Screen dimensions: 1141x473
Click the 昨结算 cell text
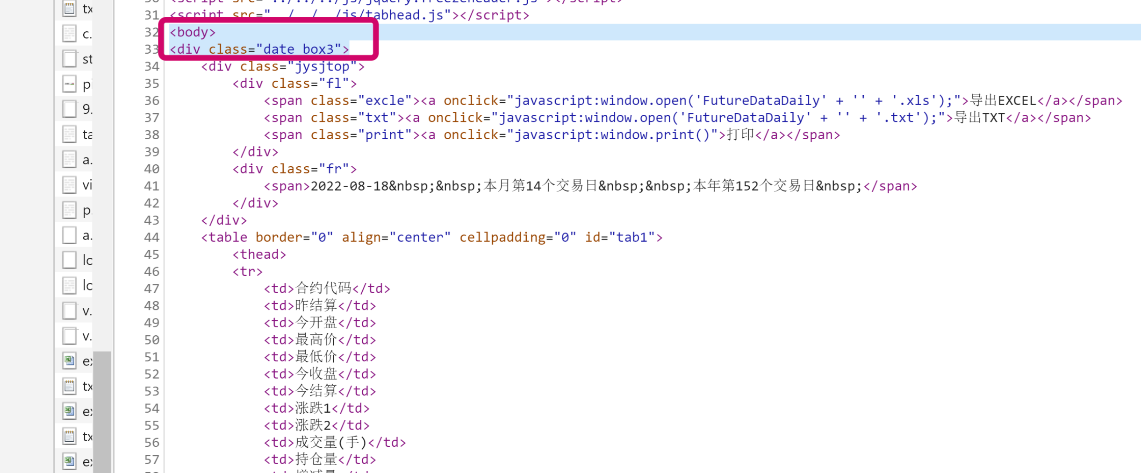316,306
